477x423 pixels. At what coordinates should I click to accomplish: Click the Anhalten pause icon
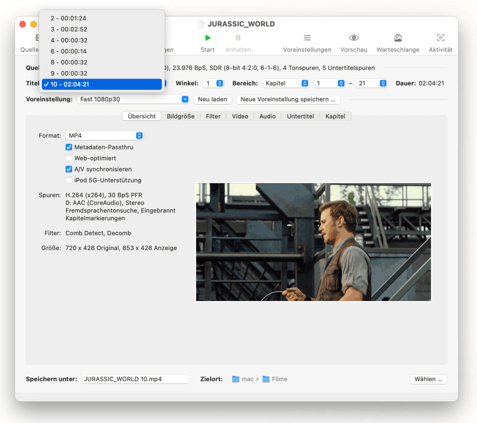[x=238, y=38]
